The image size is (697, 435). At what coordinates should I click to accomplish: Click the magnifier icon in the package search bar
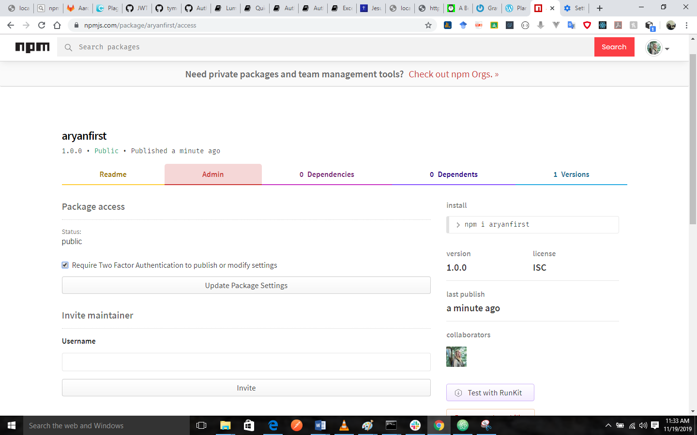click(x=68, y=47)
